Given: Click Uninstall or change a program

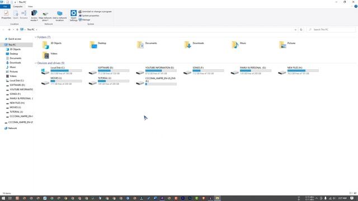Looking at the screenshot, I should 95,11.
